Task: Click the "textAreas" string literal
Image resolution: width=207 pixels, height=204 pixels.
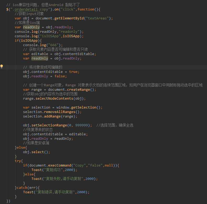Action: (x=97, y=18)
